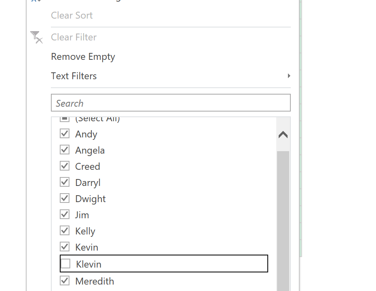Deselect the Creed filter checkbox
376x291 pixels.
coord(65,166)
